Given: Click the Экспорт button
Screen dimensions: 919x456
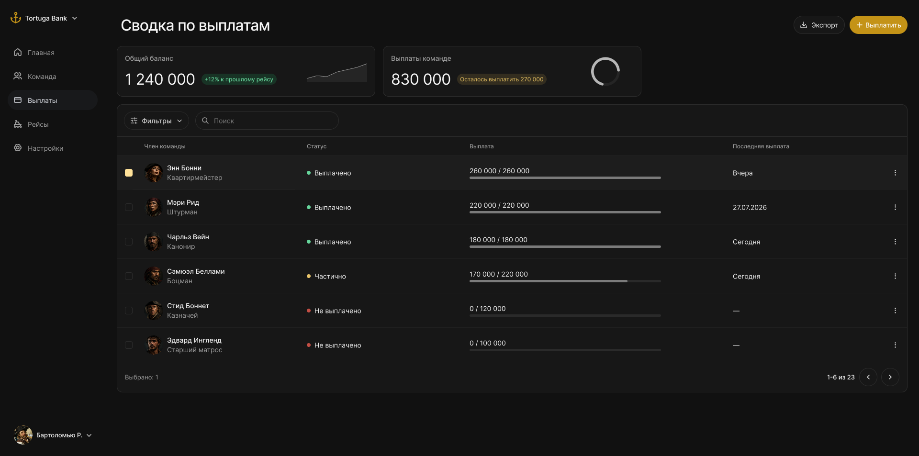Looking at the screenshot, I should 819,25.
